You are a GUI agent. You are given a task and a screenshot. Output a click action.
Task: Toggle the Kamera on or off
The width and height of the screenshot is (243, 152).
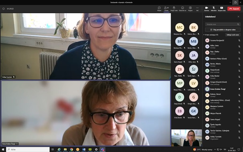(206, 9)
